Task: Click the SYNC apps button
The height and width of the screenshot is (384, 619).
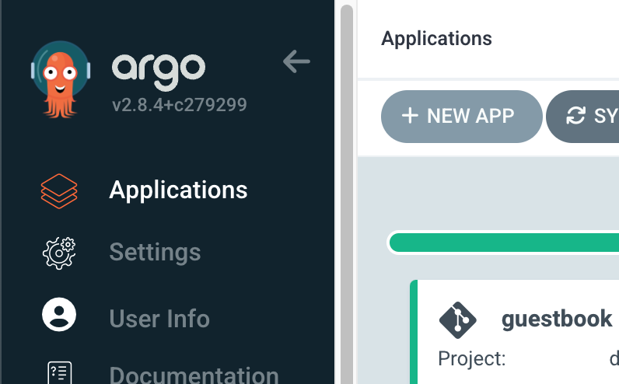Action: coord(582,117)
